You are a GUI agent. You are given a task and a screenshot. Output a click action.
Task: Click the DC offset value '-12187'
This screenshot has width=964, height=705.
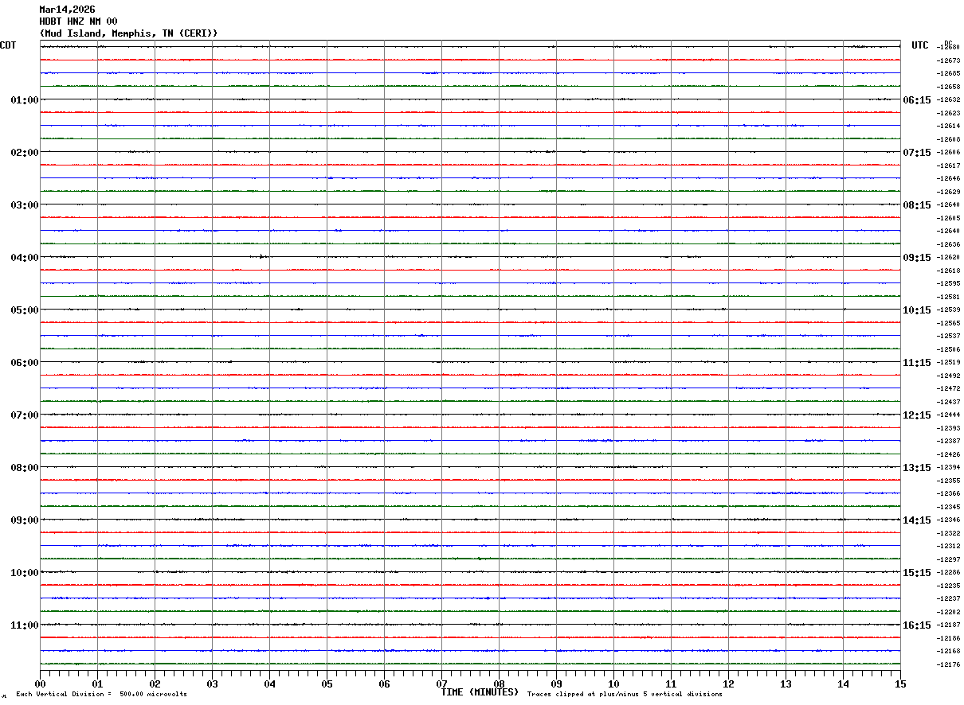tap(948, 625)
